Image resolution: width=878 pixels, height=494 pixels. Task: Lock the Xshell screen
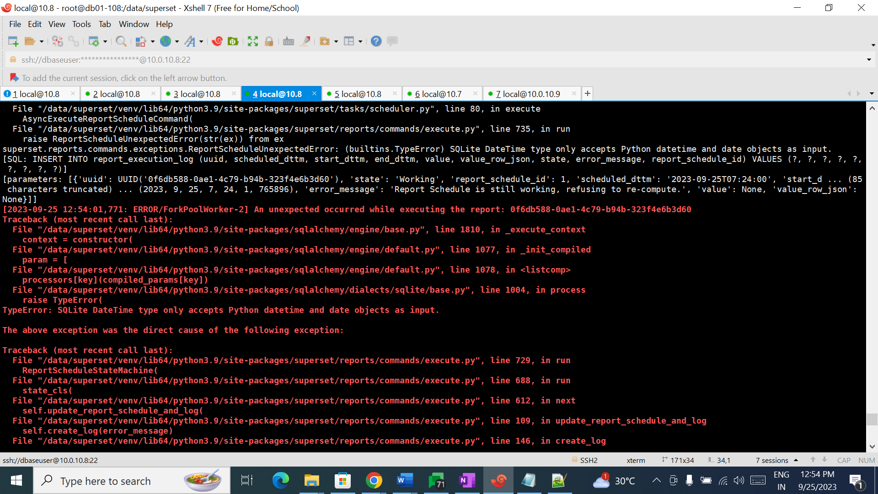click(269, 41)
